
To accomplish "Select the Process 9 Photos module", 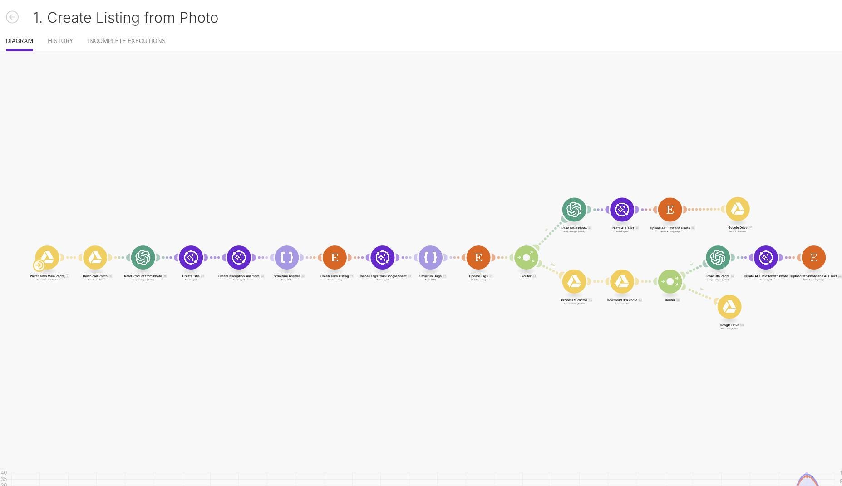I will coord(574,281).
